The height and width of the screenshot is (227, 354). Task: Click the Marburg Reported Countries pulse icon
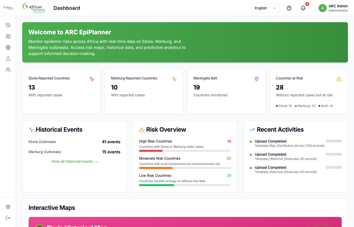(174, 79)
